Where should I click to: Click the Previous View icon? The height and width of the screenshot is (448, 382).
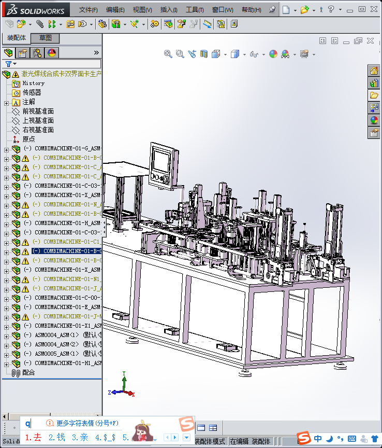tap(192, 54)
